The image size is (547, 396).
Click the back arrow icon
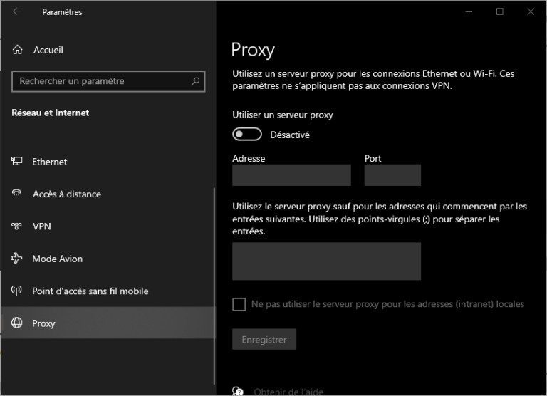[x=17, y=11]
